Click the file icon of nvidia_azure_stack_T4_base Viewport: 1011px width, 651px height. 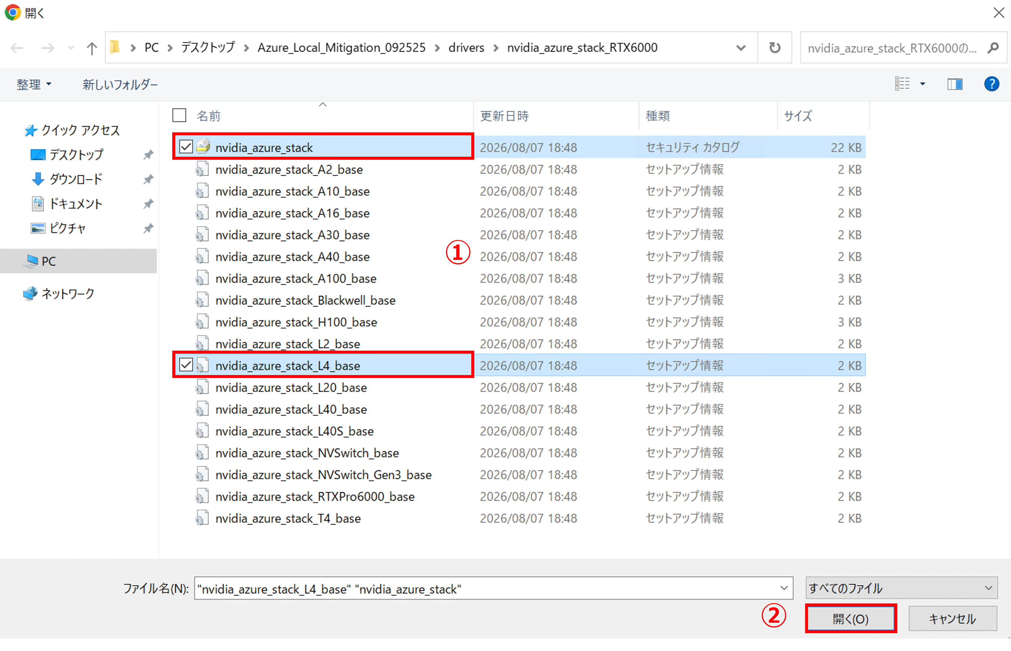pyautogui.click(x=202, y=518)
